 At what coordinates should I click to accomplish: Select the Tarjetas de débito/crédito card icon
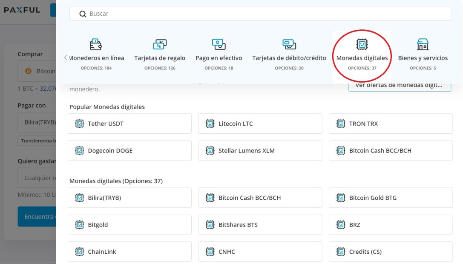(x=289, y=44)
